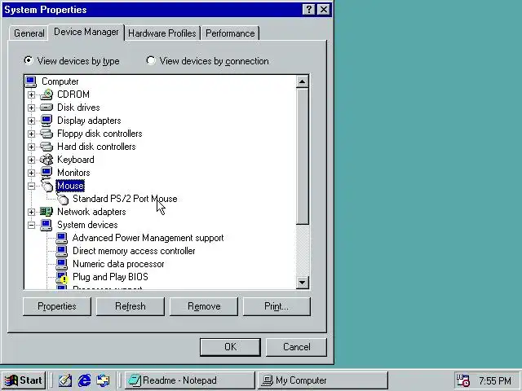Image resolution: width=522 pixels, height=391 pixels.
Task: Switch to the Performance tab
Action: 230,33
